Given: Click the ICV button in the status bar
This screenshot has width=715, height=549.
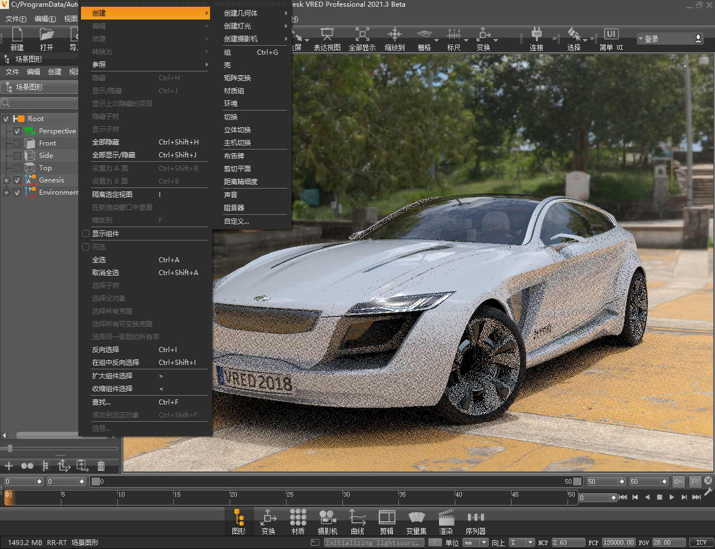Looking at the screenshot, I should click(701, 542).
